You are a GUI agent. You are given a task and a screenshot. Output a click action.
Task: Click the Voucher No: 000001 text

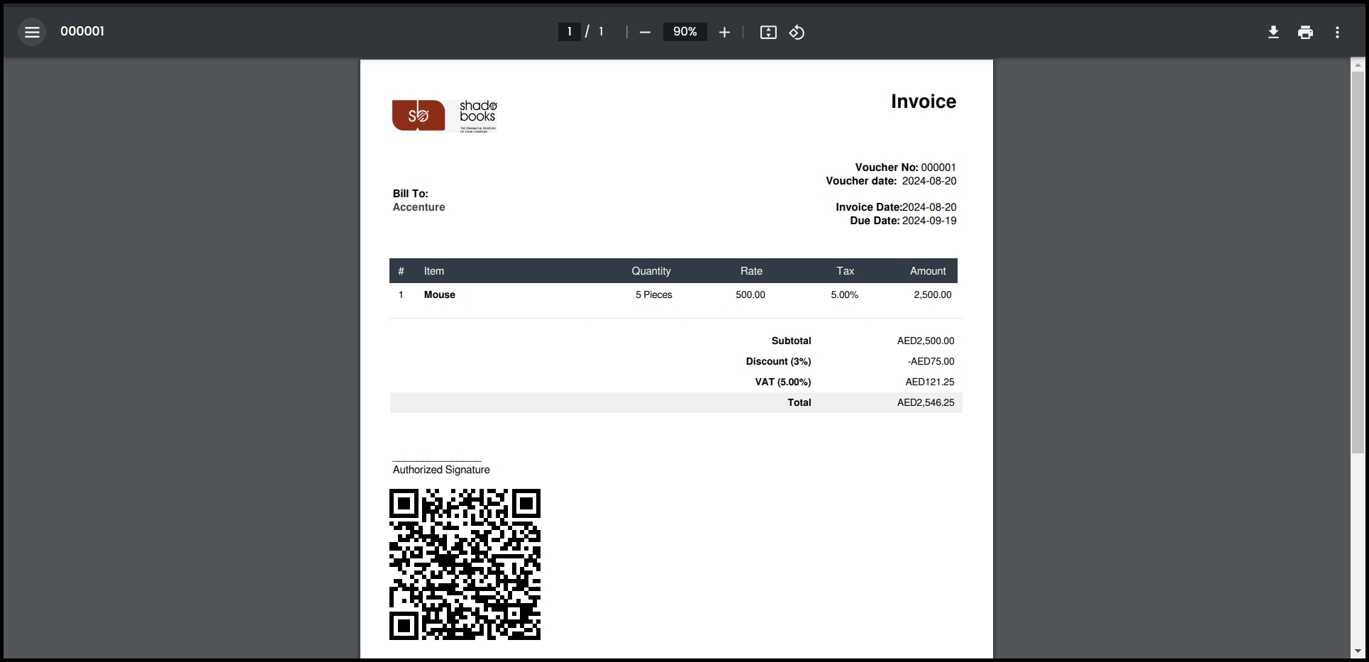tap(905, 167)
